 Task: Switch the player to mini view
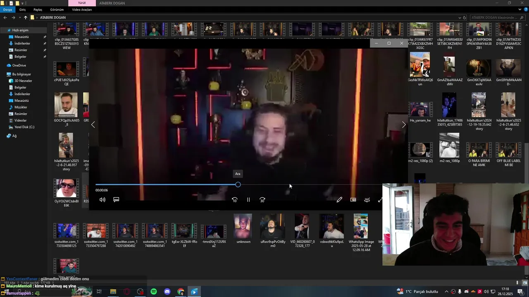point(353,200)
